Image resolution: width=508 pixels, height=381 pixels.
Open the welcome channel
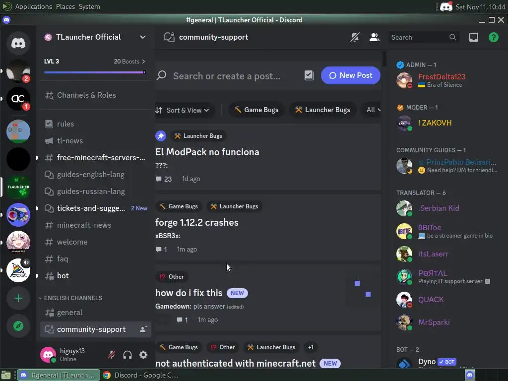[x=95, y=242]
